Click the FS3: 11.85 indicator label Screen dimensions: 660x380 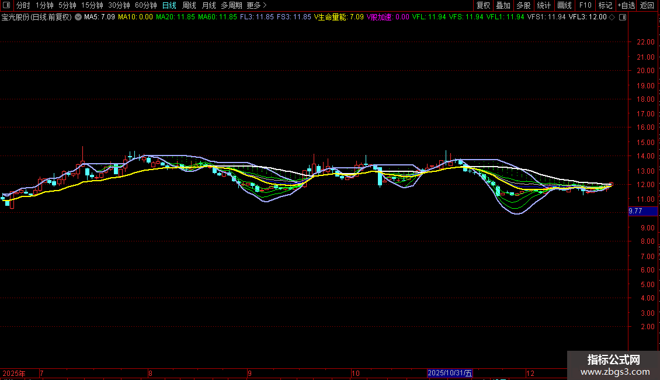[x=294, y=18]
